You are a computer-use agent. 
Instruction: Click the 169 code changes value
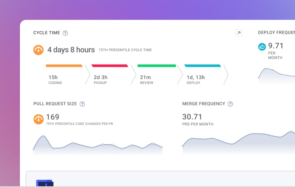[53, 117]
